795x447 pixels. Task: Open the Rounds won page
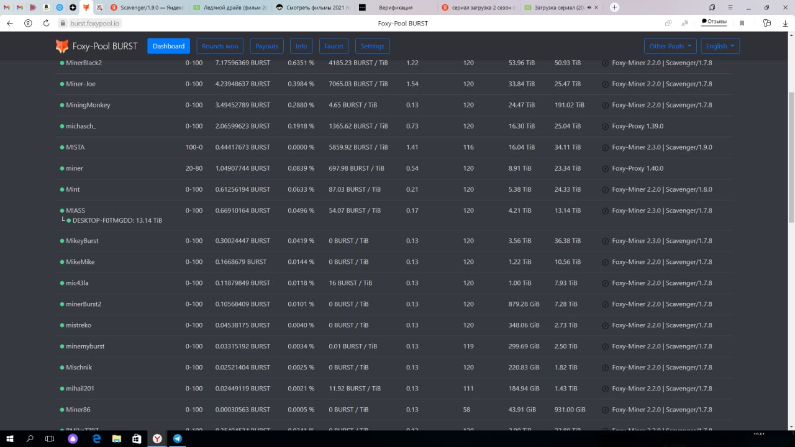pyautogui.click(x=220, y=46)
